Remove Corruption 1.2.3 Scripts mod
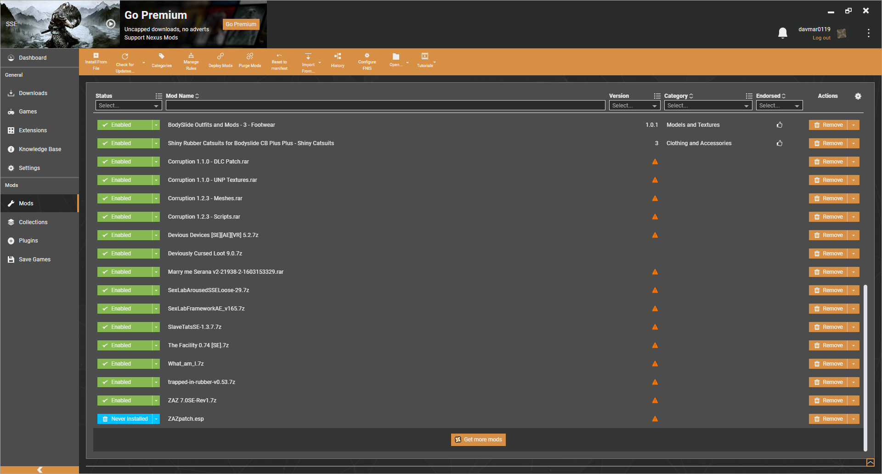This screenshot has width=882, height=474. [828, 217]
